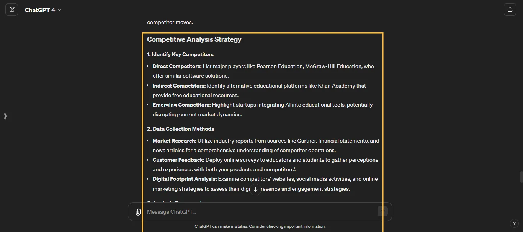
Task: Click the ChatGPT 4 label in the header
Action: 39,10
